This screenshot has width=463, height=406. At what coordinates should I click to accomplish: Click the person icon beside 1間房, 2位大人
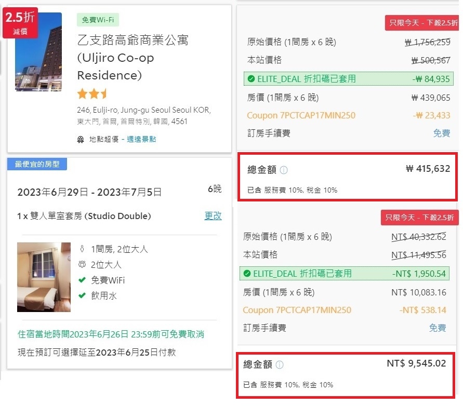82,249
